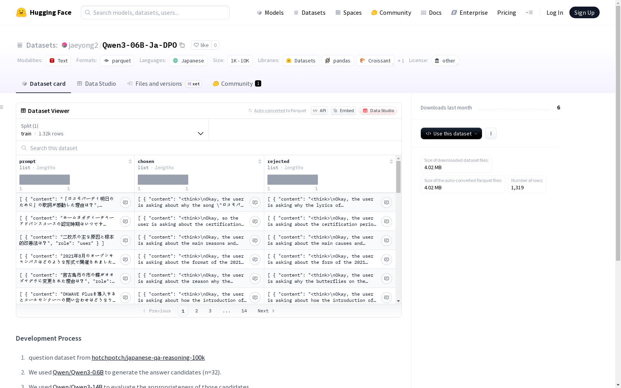The width and height of the screenshot is (621, 388).
Task: Open the Community tab
Action: pyautogui.click(x=237, y=84)
